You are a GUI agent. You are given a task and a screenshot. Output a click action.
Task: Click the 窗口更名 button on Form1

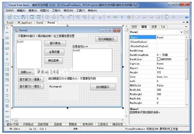point(55,43)
